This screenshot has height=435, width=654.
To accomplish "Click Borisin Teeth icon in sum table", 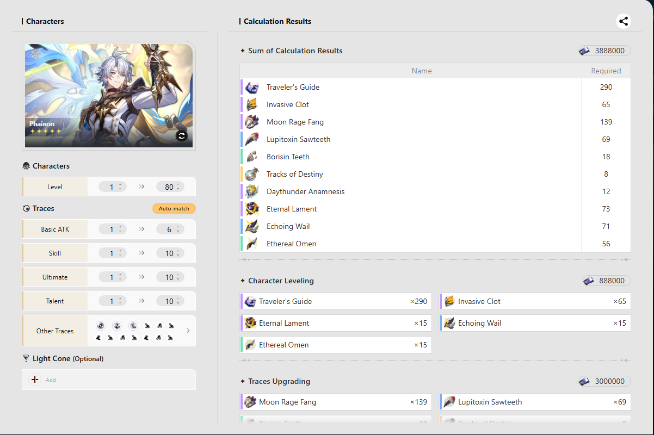I will point(252,157).
